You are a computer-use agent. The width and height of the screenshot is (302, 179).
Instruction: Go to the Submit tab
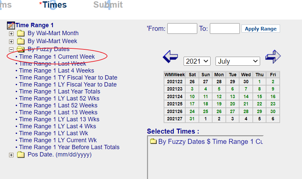coord(108,5)
